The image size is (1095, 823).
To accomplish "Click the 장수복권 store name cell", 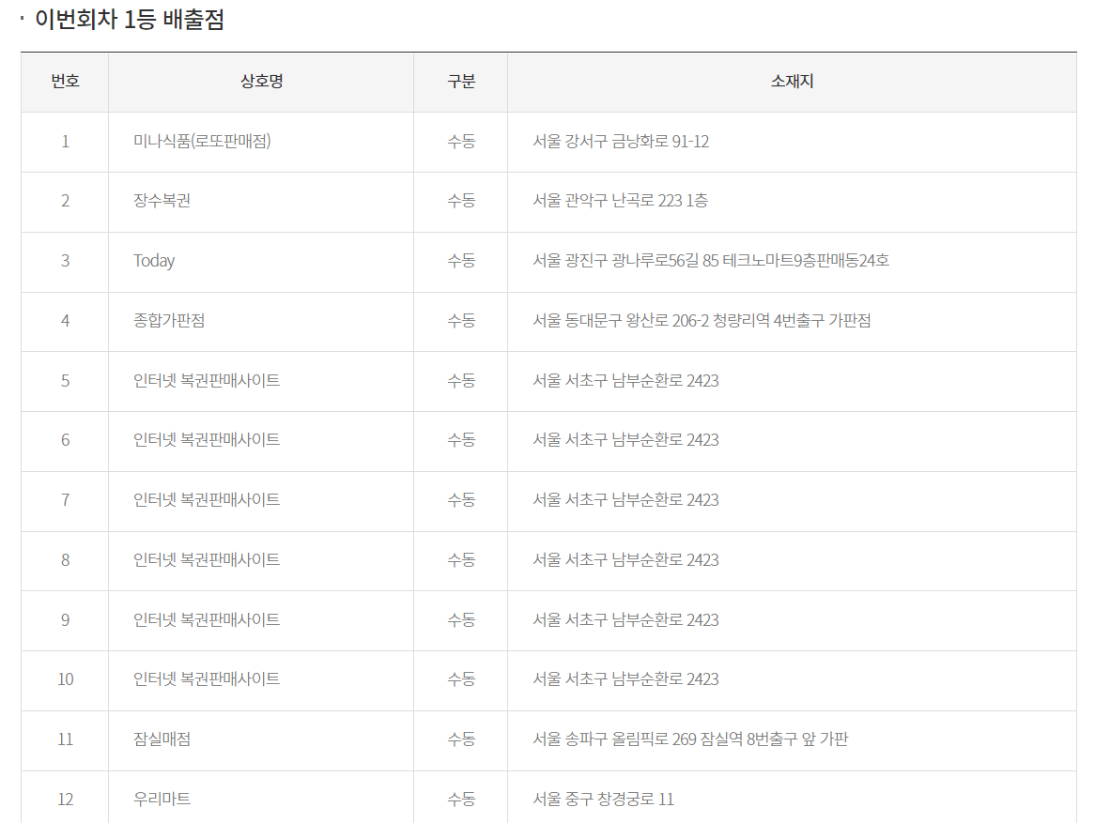I will point(162,201).
